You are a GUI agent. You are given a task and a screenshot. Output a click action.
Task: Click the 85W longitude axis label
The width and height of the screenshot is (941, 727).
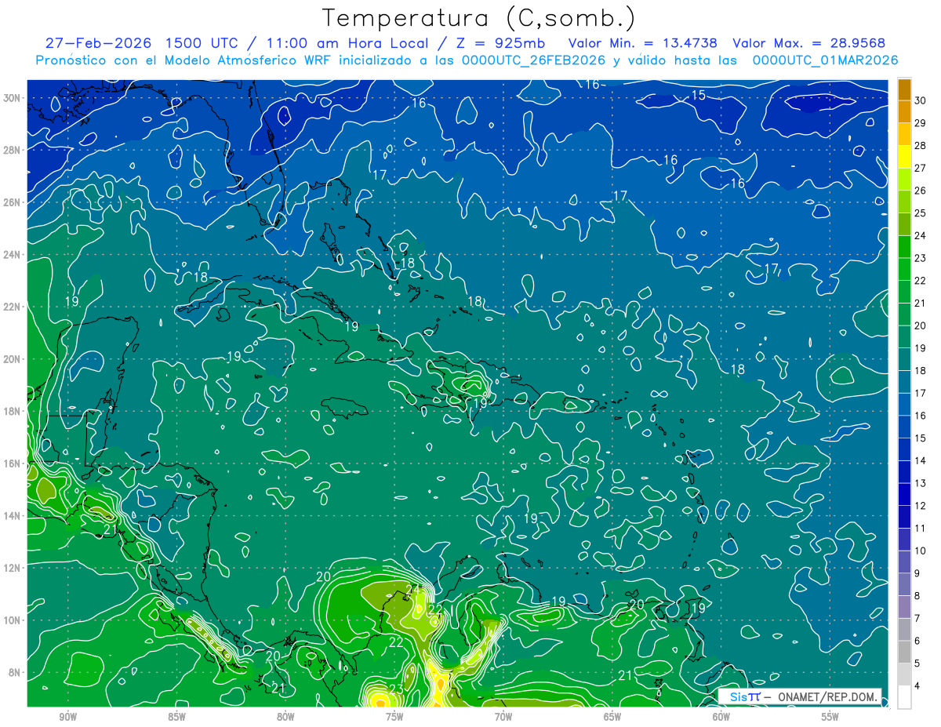coord(176,717)
